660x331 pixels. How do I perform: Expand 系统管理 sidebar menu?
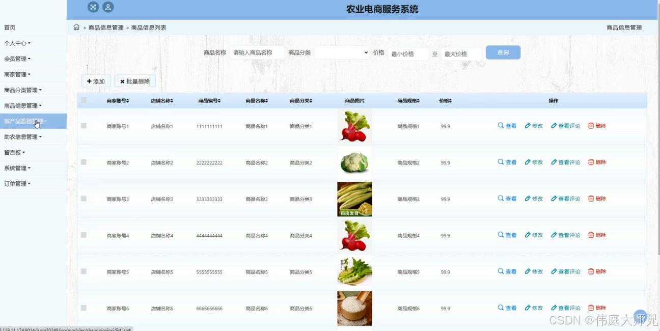pos(17,168)
